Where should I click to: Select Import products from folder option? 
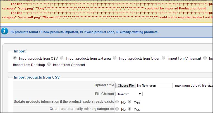pos(115,58)
